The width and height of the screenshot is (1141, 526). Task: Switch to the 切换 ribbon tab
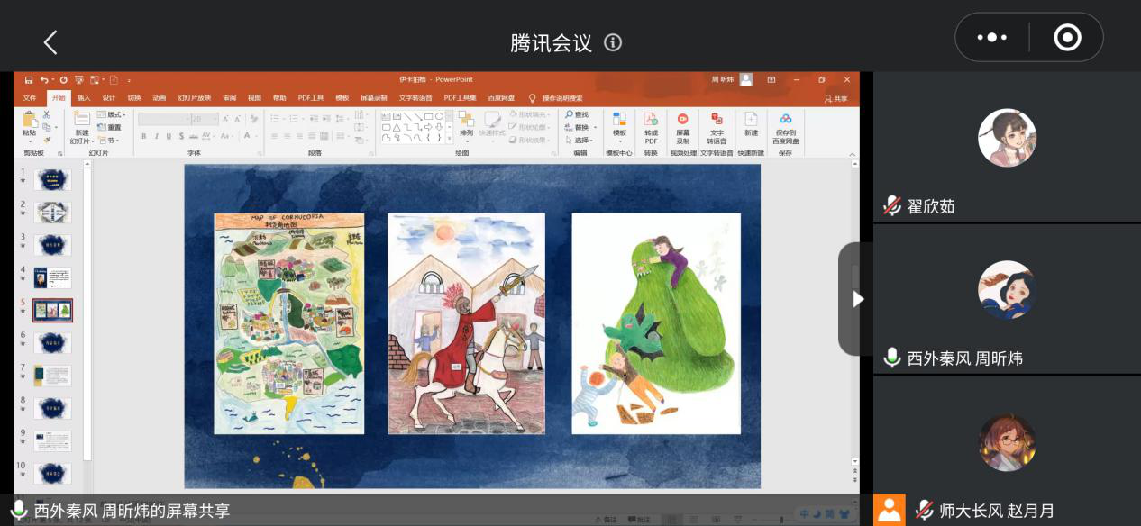[134, 98]
